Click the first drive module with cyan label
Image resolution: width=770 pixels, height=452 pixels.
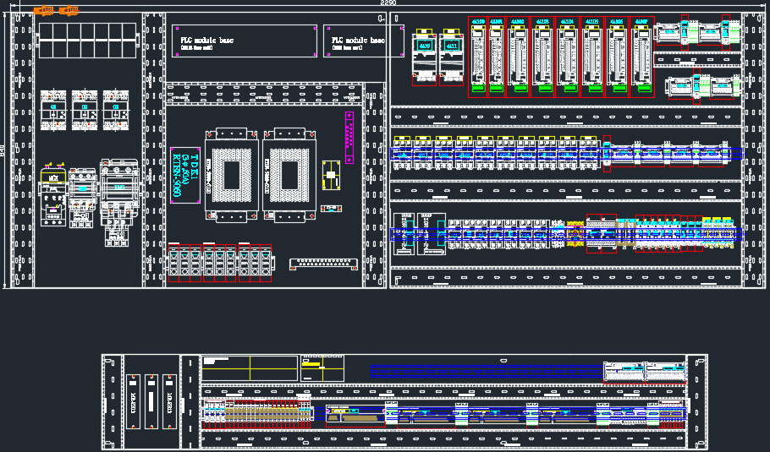426,57
